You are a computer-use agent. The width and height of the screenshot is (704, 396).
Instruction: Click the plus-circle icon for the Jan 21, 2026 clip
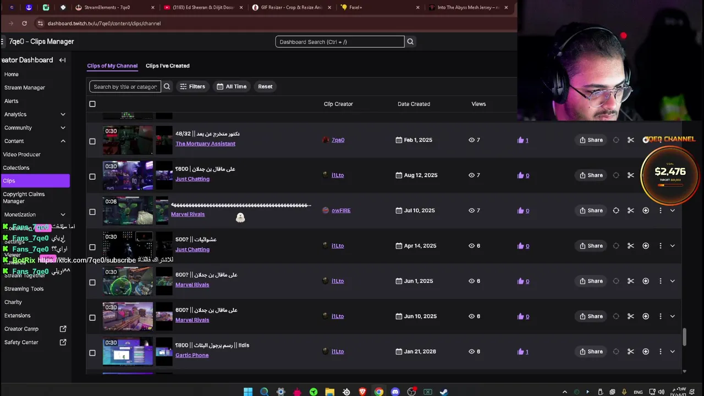[x=646, y=351]
